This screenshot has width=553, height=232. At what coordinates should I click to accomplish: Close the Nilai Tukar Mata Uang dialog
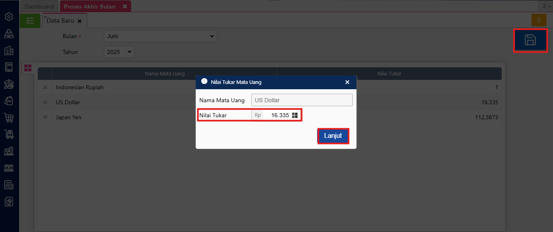(347, 82)
